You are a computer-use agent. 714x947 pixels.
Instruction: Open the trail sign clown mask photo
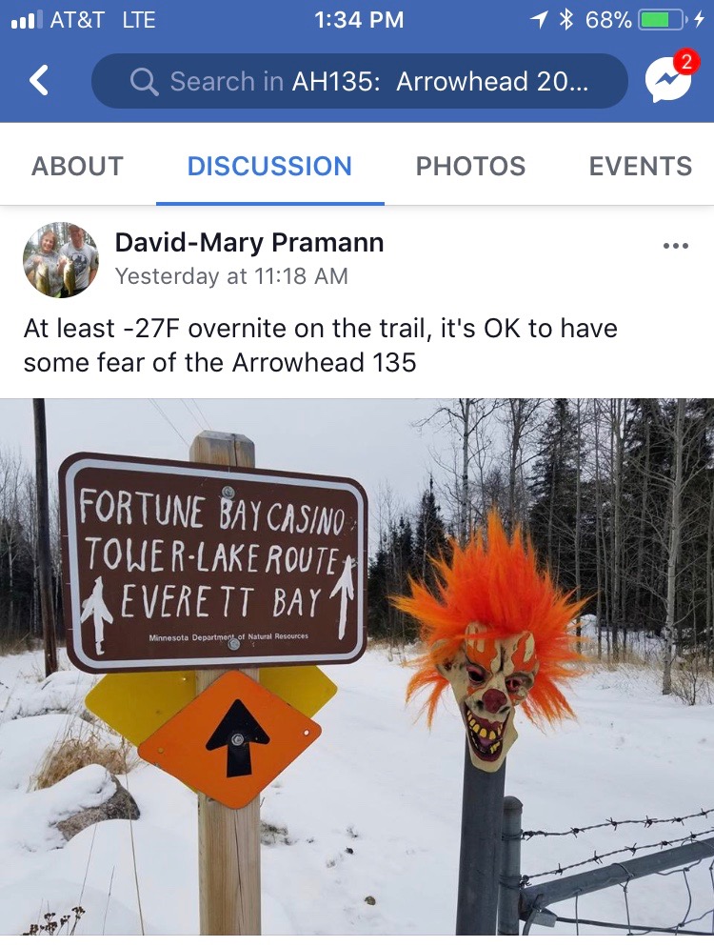click(357, 667)
